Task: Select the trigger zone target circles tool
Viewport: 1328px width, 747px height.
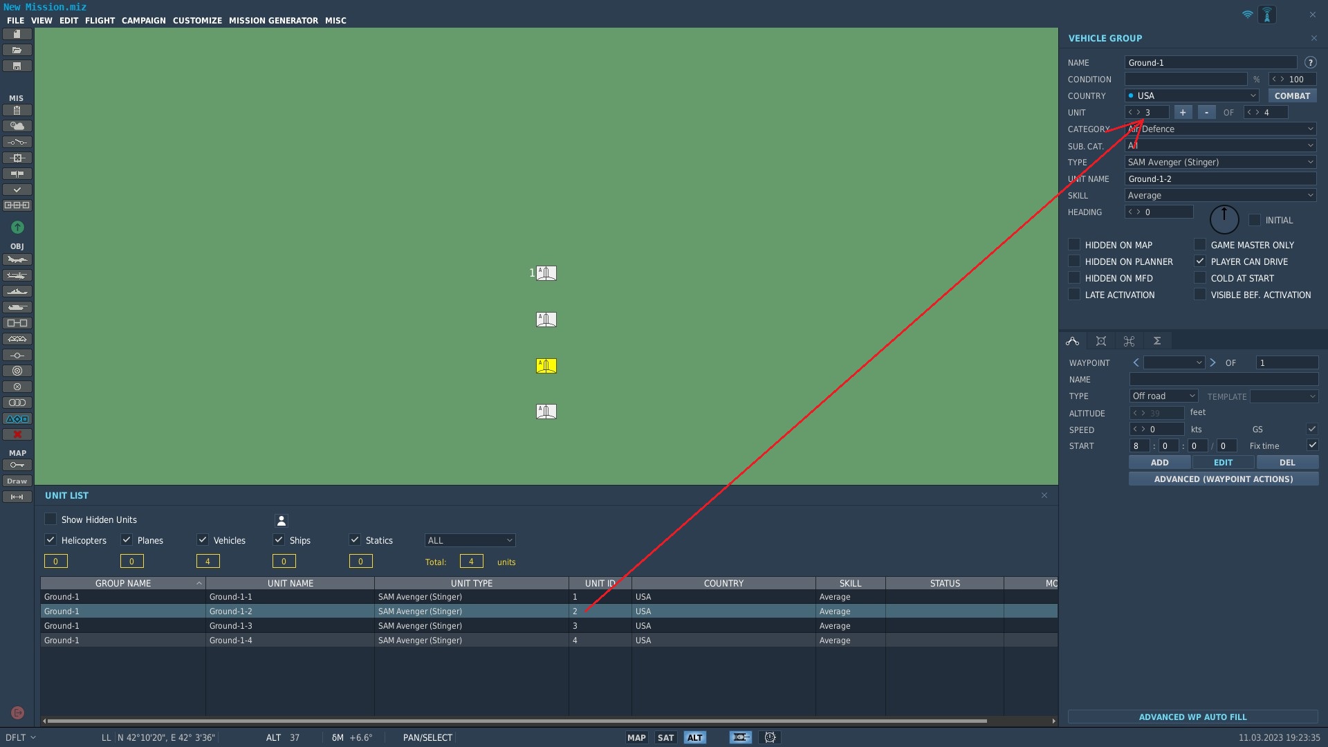Action: pyautogui.click(x=17, y=371)
